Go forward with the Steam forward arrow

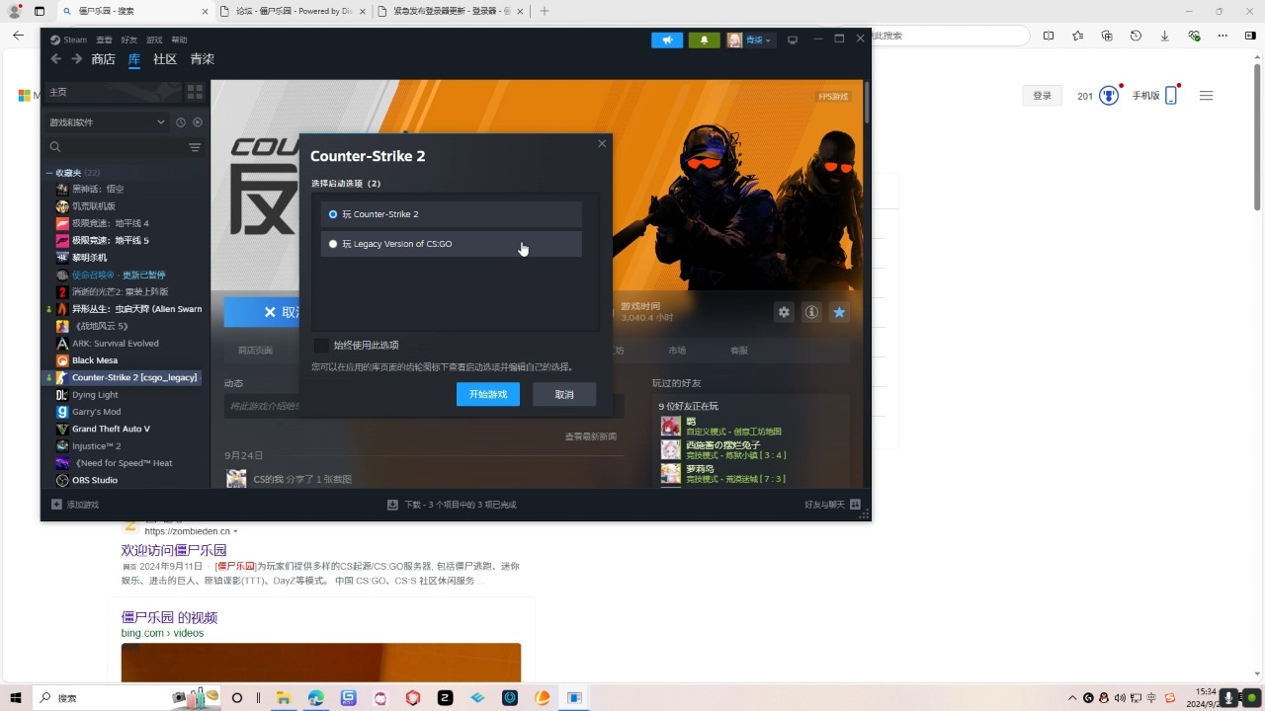76,59
